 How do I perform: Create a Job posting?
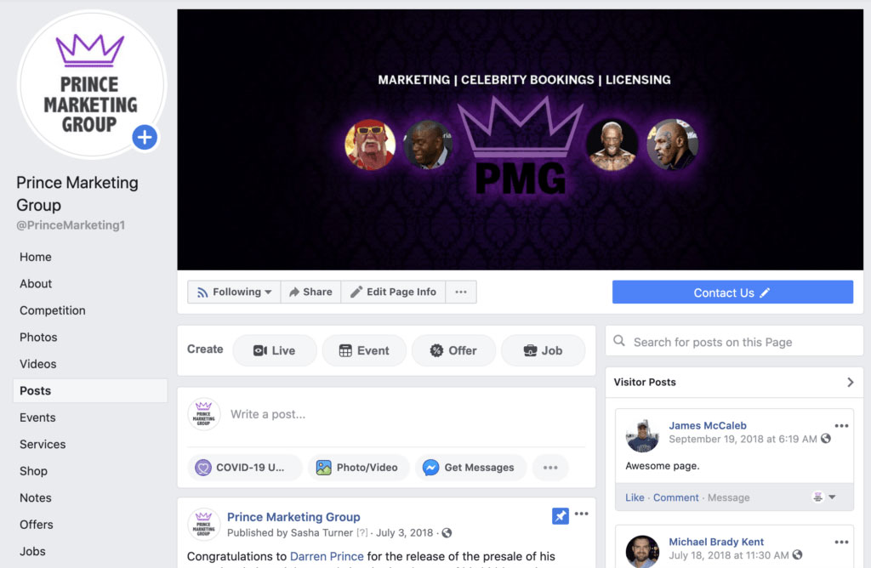tap(544, 350)
